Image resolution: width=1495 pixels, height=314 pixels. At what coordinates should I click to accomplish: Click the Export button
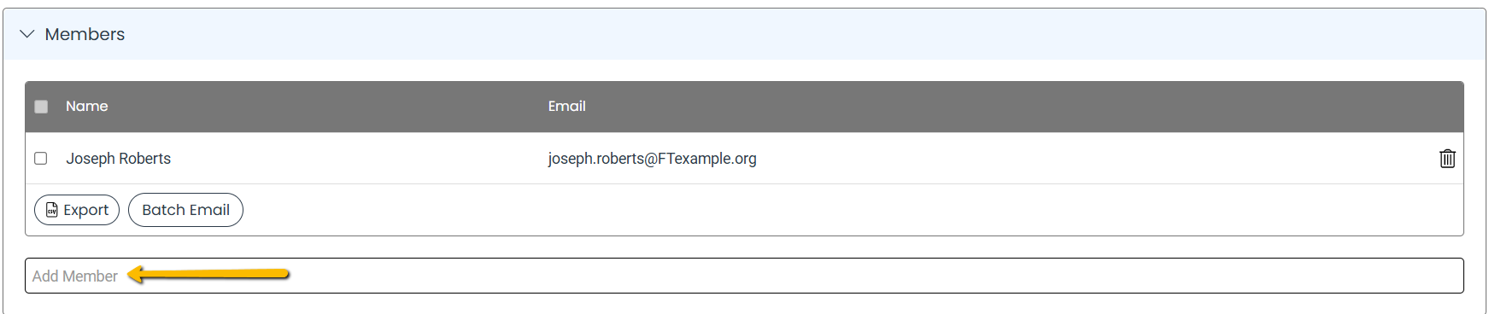77,210
